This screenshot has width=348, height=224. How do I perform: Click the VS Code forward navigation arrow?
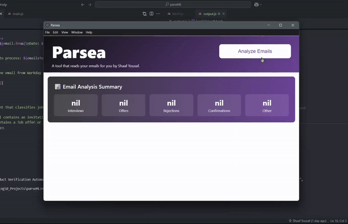click(x=90, y=4)
